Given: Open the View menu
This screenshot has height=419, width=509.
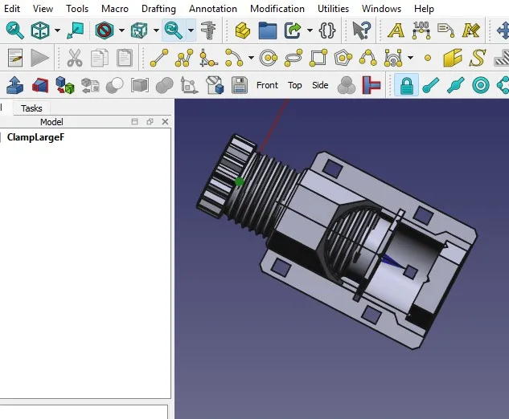Looking at the screenshot, I should point(43,8).
